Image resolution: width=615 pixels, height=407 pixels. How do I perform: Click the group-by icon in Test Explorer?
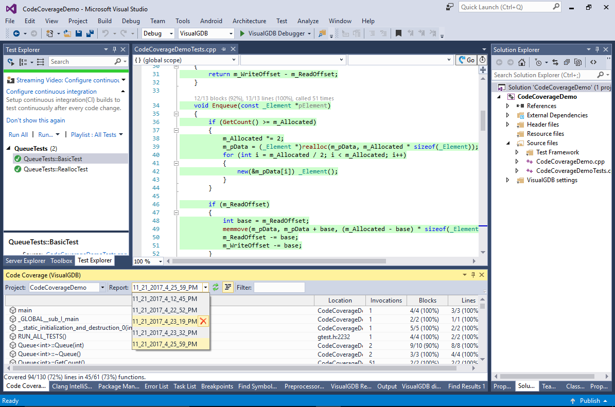click(23, 62)
